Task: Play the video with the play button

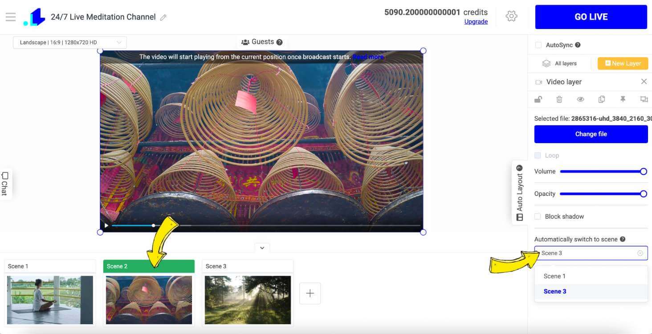Action: point(106,226)
